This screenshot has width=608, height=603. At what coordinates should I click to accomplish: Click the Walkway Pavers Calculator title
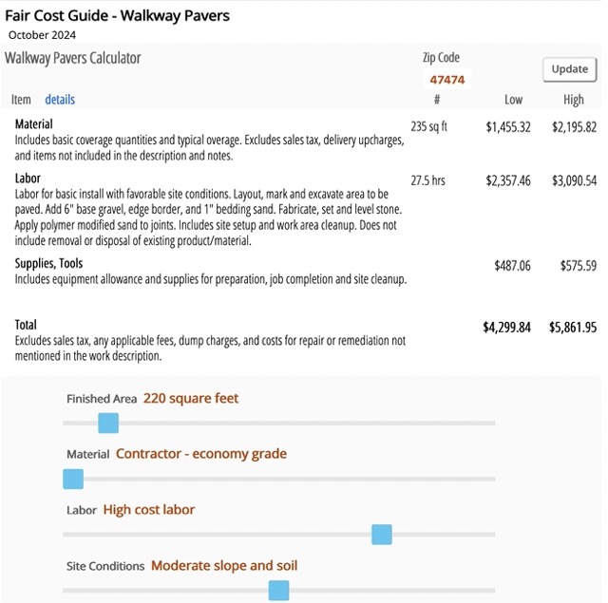pos(72,58)
